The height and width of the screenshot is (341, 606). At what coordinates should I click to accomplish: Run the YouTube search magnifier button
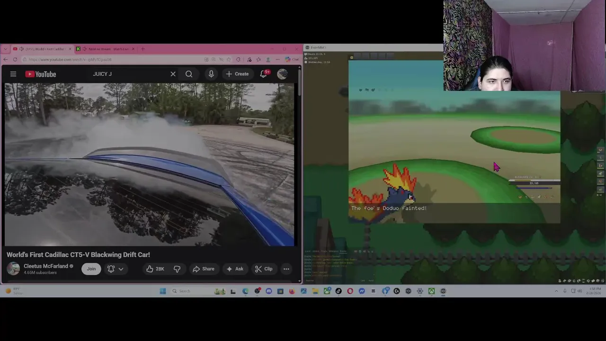click(x=189, y=74)
